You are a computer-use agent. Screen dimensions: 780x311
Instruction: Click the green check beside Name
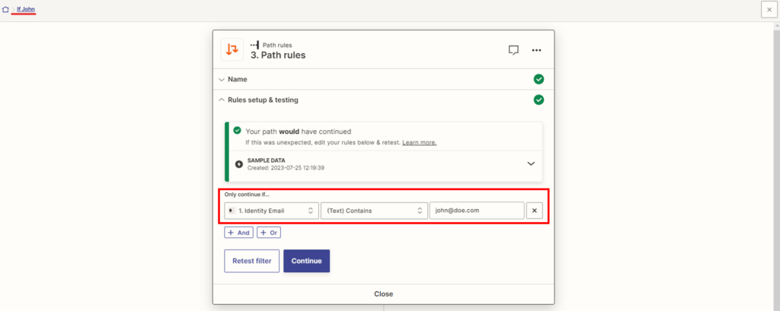click(x=539, y=79)
